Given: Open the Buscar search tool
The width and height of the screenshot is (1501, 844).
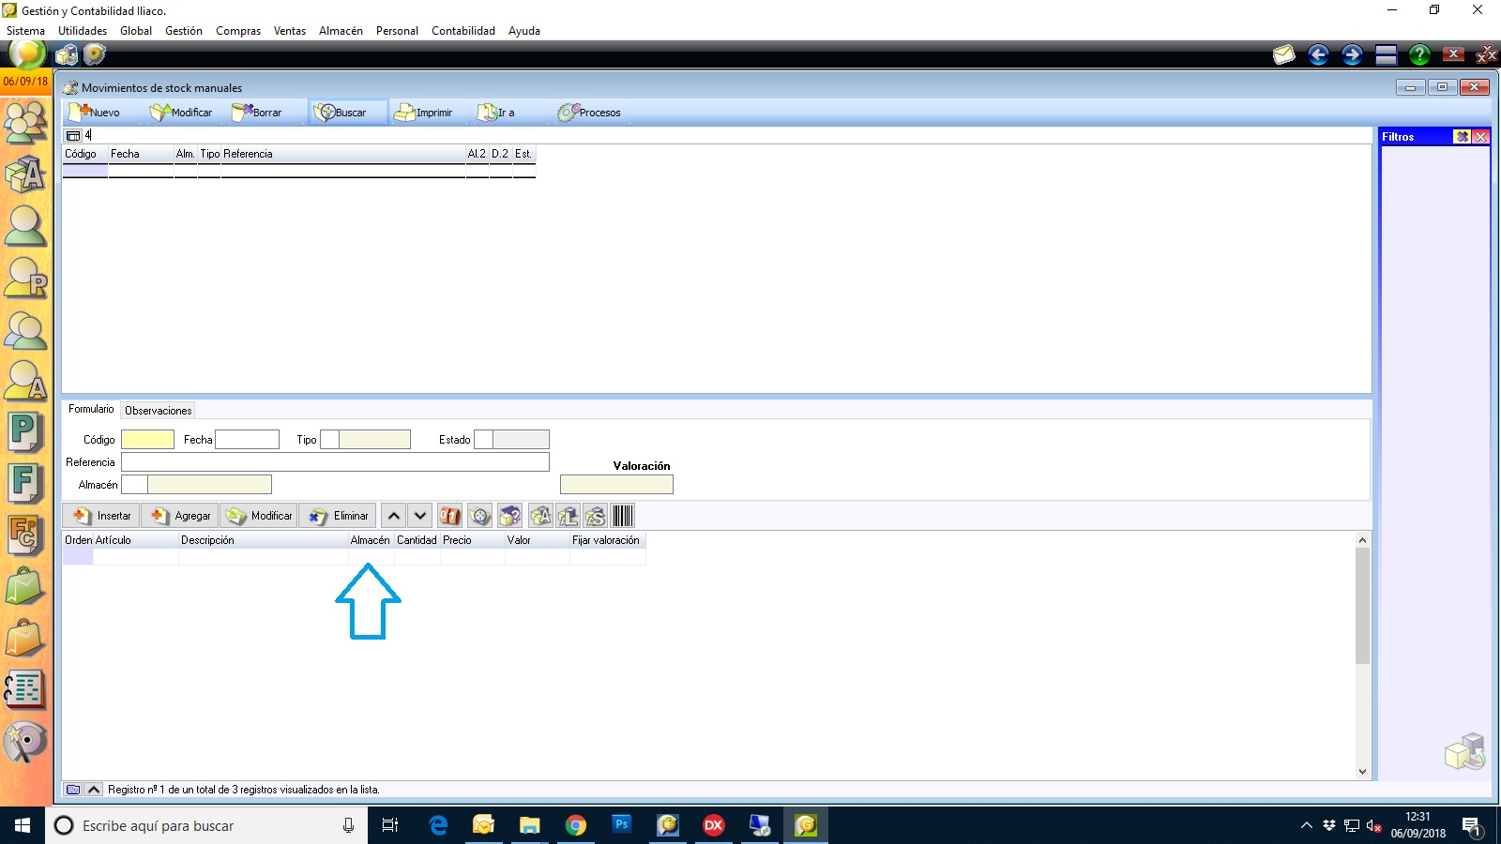Looking at the screenshot, I should click(348, 113).
